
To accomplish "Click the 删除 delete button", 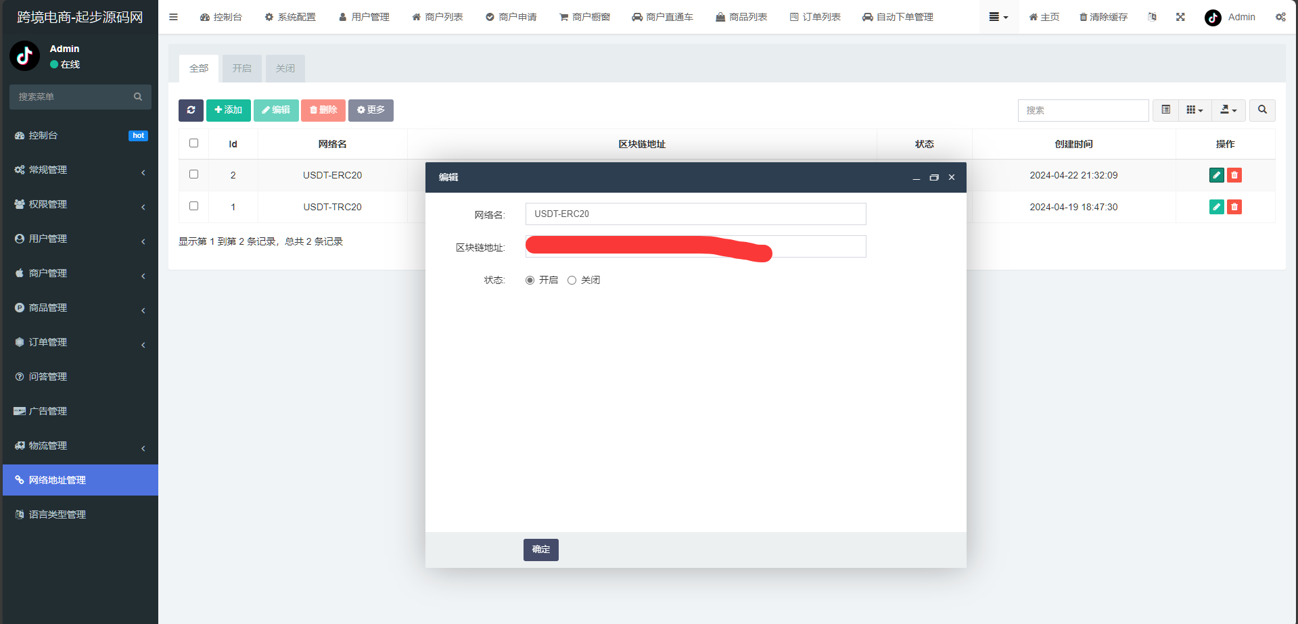I will 323,110.
